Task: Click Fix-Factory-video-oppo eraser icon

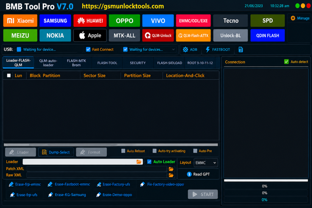Action: pos(143,184)
